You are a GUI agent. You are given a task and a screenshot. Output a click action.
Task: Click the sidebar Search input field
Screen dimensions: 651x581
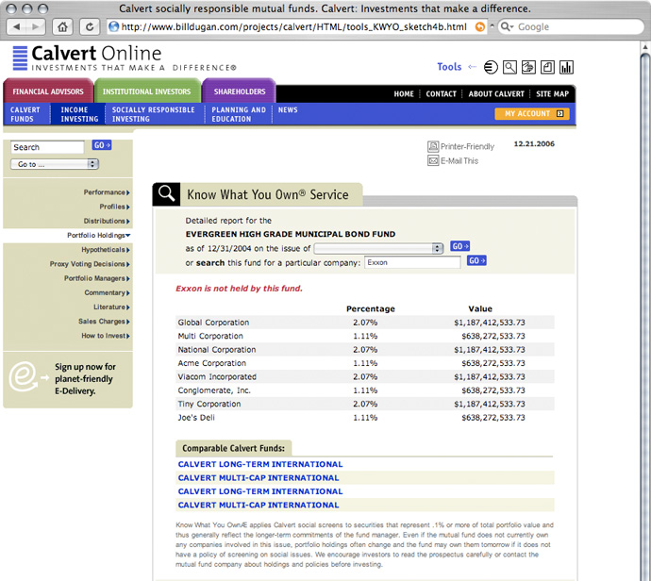click(x=47, y=147)
